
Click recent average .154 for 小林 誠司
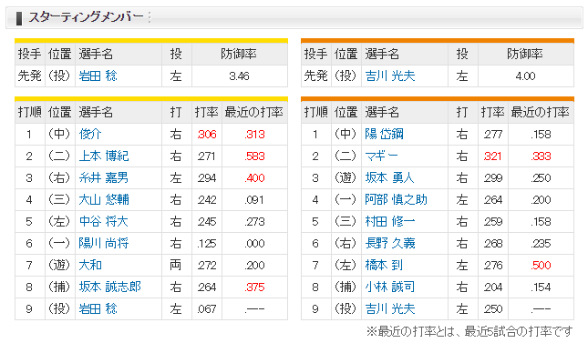pos(541,287)
